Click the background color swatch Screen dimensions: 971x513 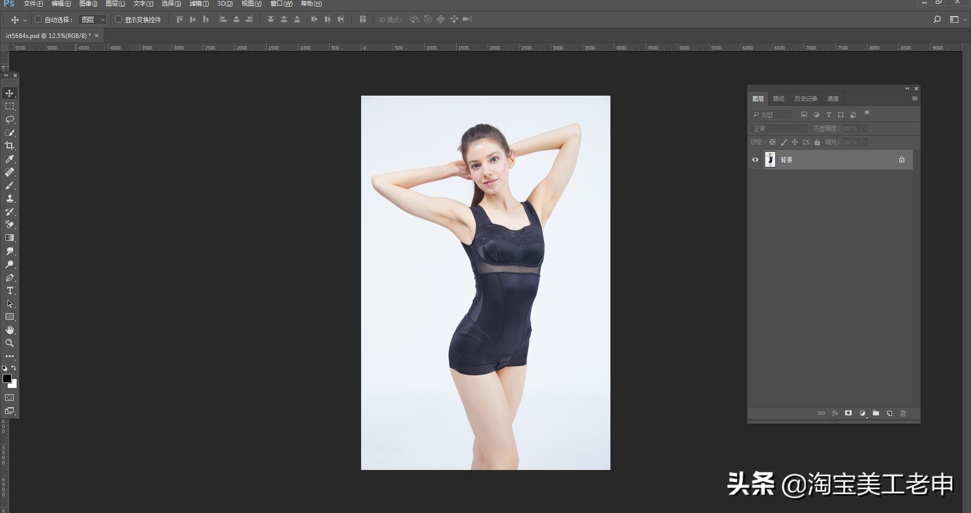(x=14, y=384)
